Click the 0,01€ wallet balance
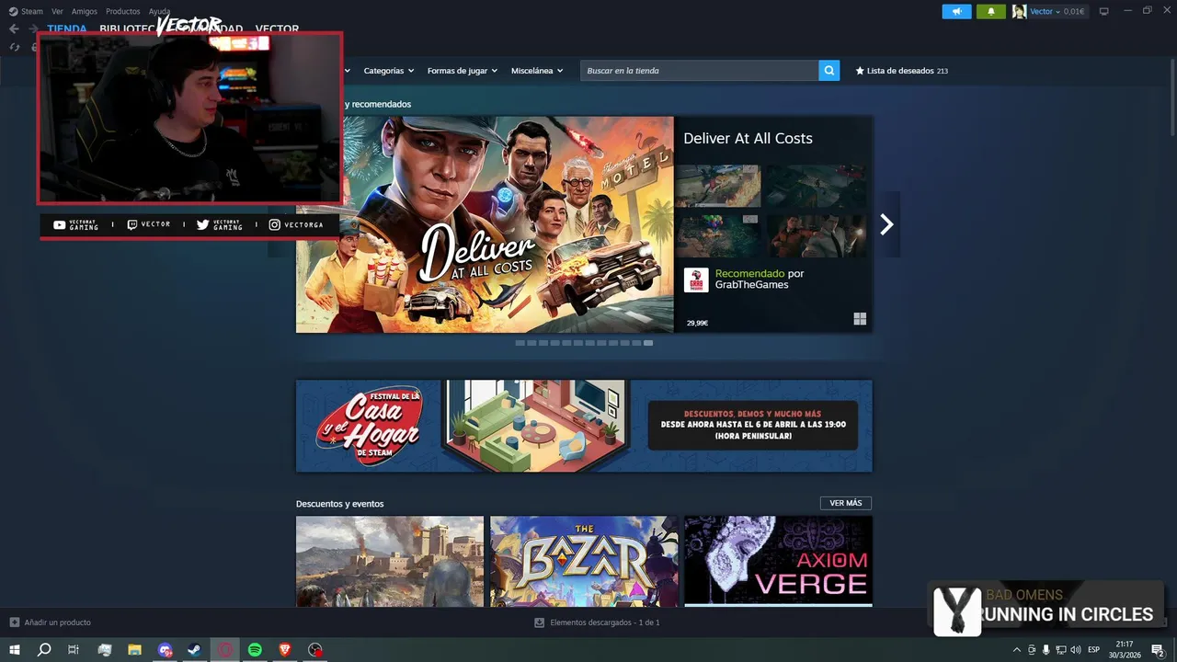Image resolution: width=1177 pixels, height=662 pixels. pos(1074,12)
